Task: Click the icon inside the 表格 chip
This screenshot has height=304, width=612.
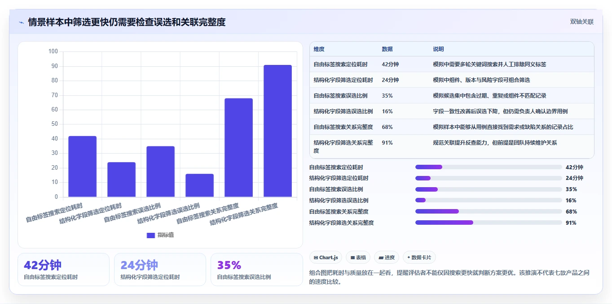Action: [352, 258]
